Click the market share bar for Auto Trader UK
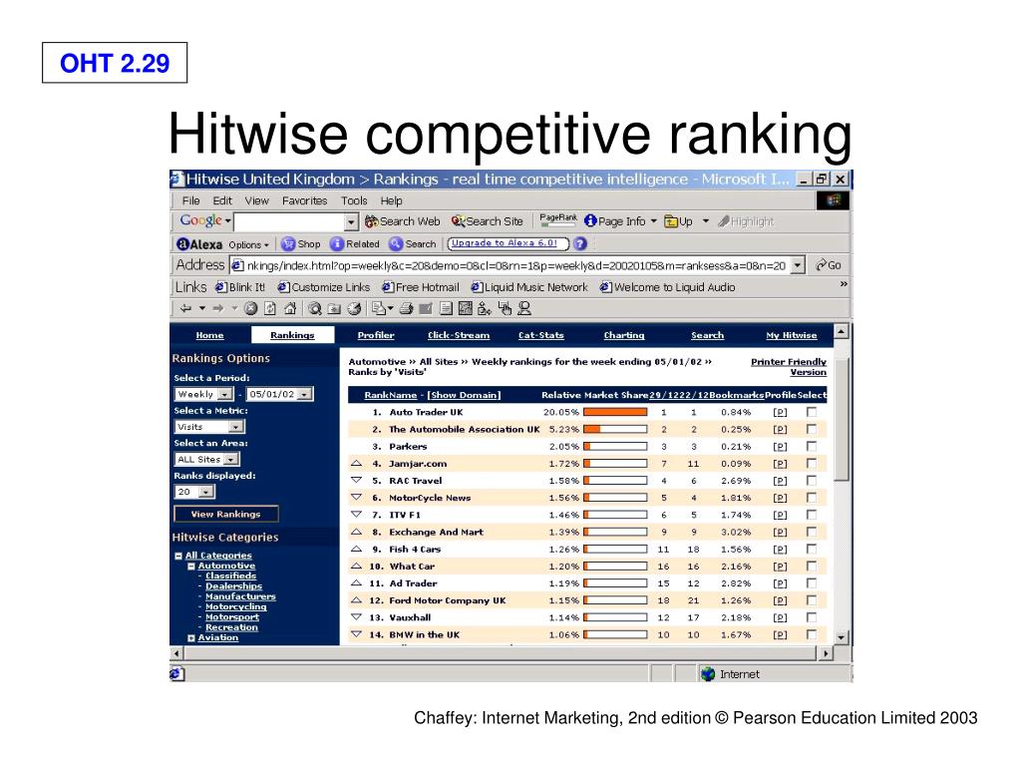1021x766 pixels. 615,412
